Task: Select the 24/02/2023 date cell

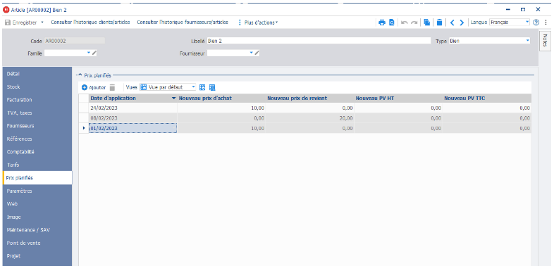Action: click(133, 108)
